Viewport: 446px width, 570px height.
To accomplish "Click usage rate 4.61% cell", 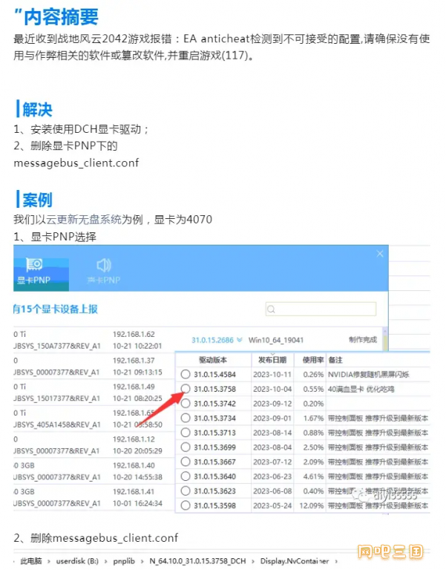I will (313, 476).
